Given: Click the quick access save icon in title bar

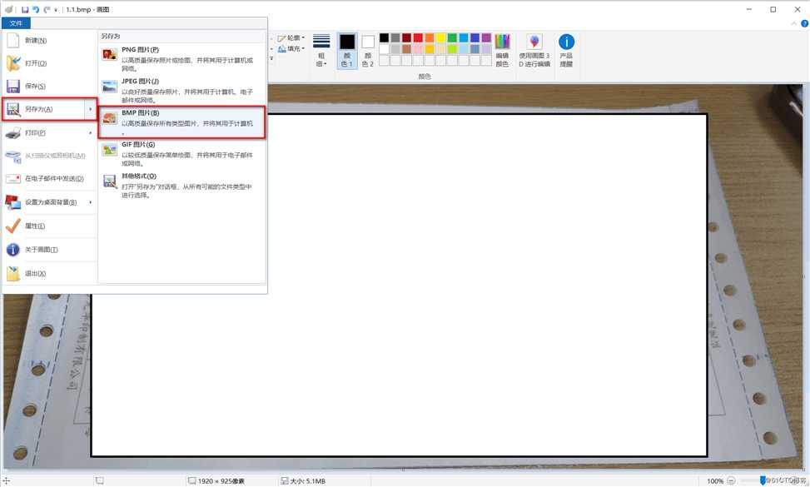Looking at the screenshot, I should (25, 9).
